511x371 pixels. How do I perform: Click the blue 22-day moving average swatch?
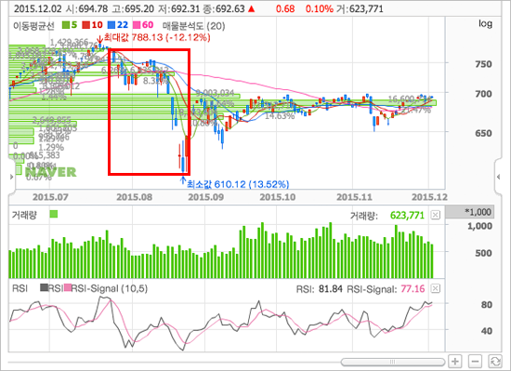[111, 25]
